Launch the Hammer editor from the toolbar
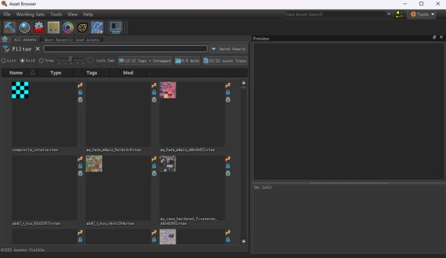The height and width of the screenshot is (258, 446). click(10, 27)
